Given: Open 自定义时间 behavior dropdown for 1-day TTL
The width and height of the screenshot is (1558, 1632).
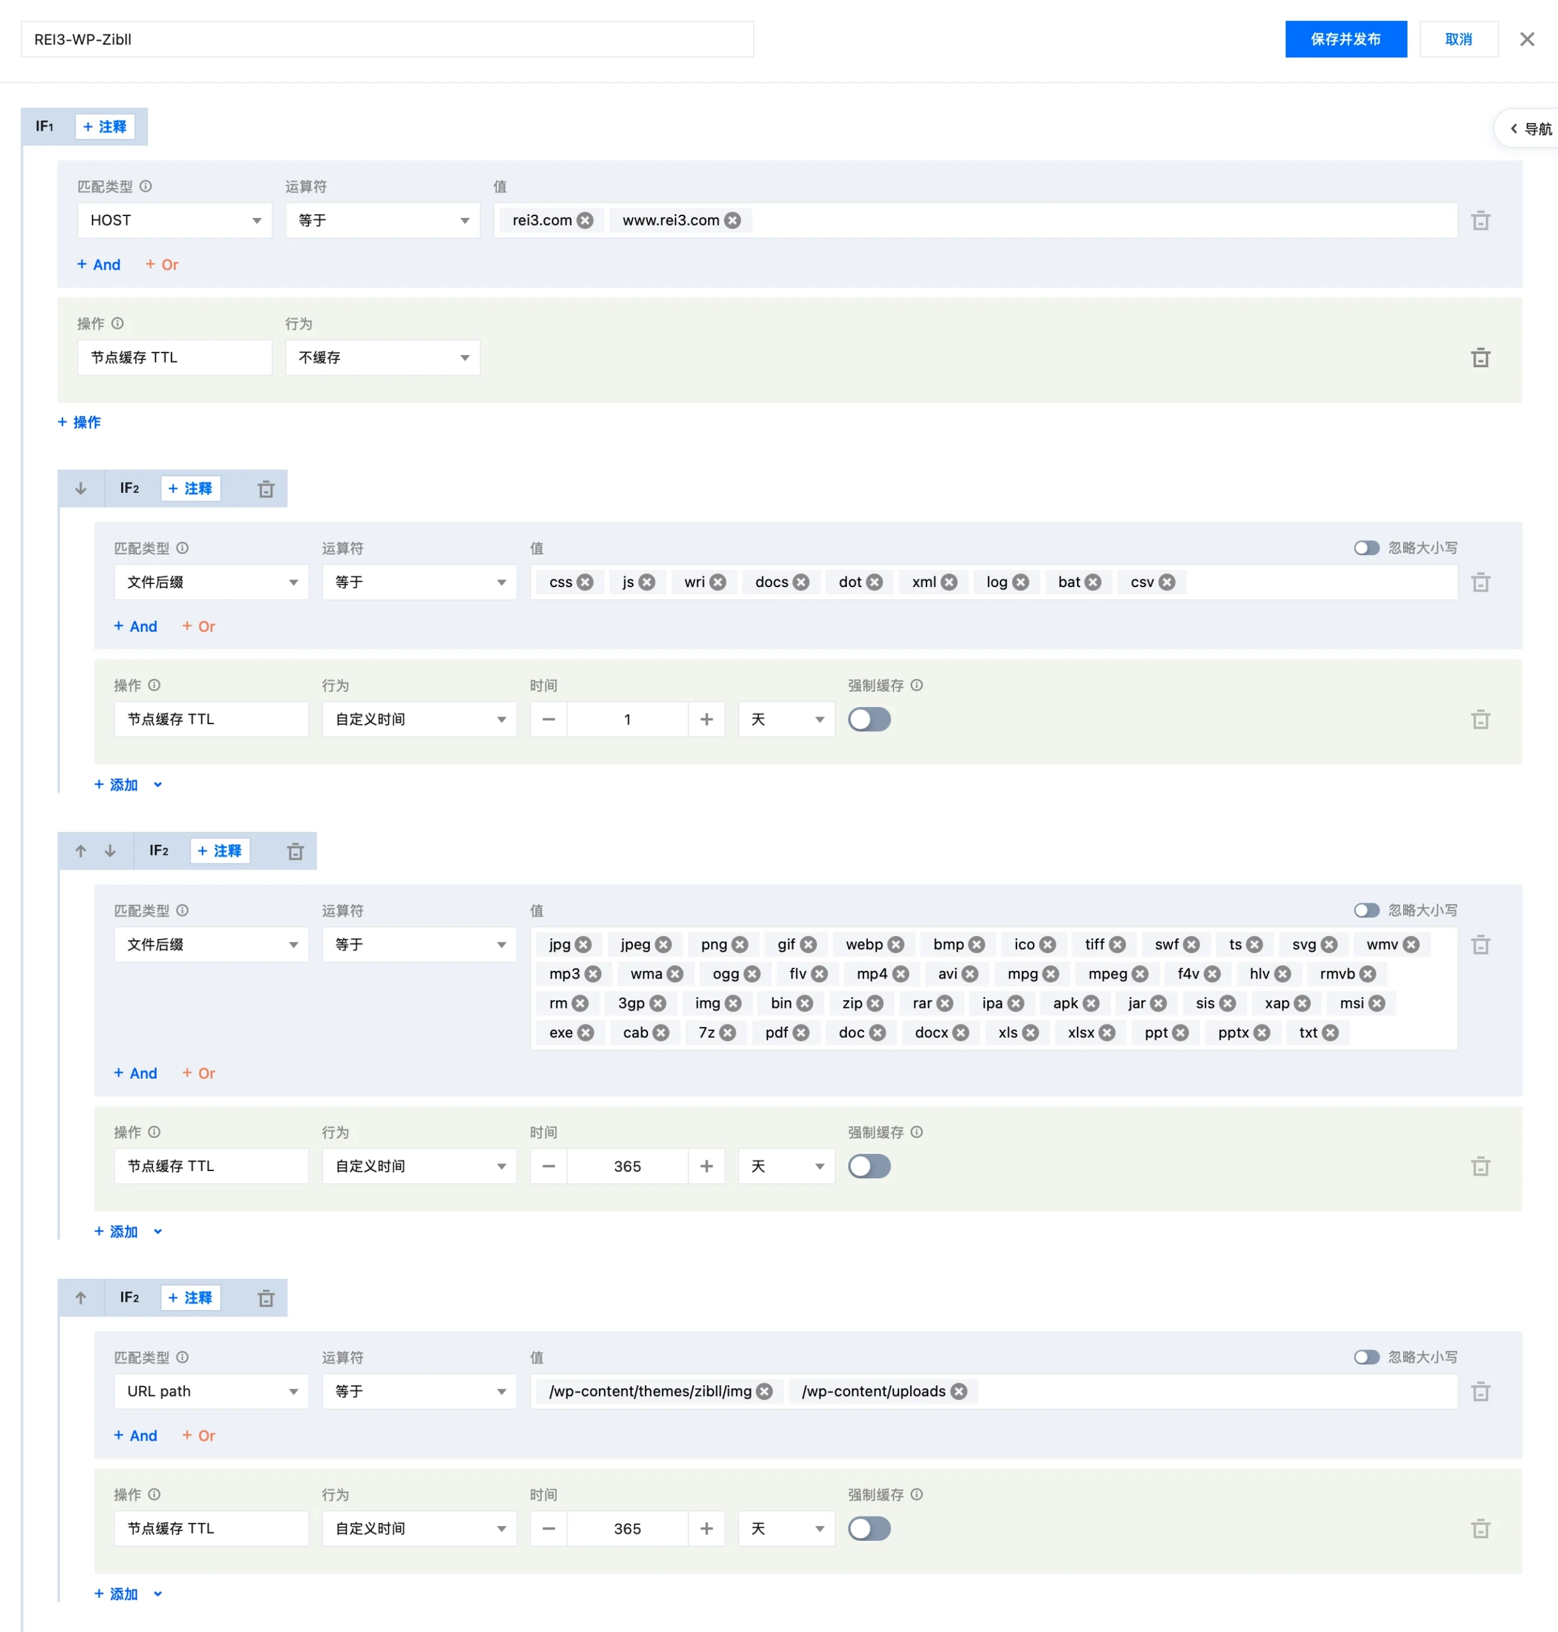Looking at the screenshot, I should [419, 720].
